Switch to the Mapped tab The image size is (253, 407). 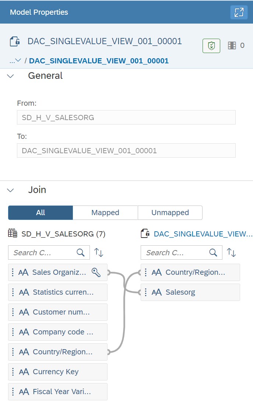point(105,213)
